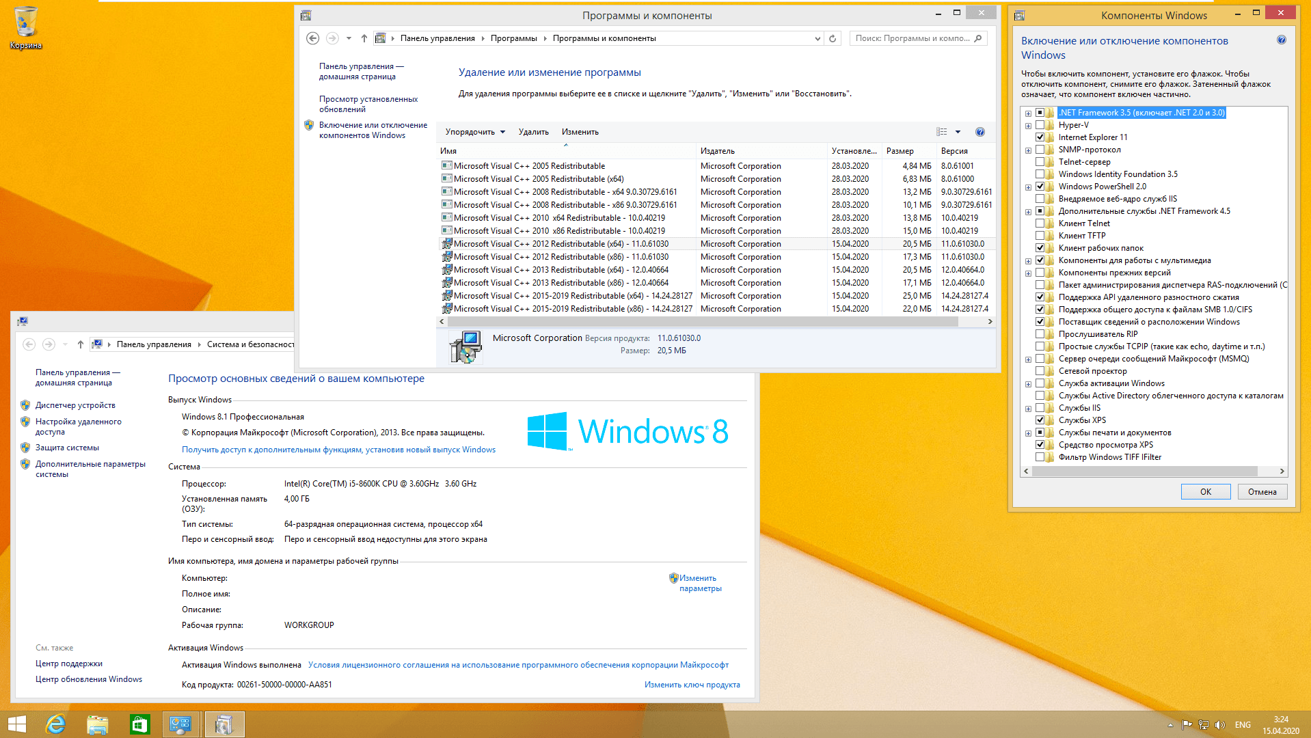Click OK in the Windows Components dialog

pos(1206,492)
